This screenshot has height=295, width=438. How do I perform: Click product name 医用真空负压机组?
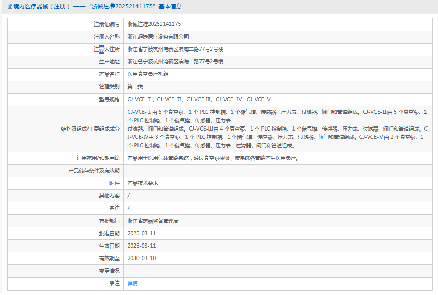[x=148, y=74]
